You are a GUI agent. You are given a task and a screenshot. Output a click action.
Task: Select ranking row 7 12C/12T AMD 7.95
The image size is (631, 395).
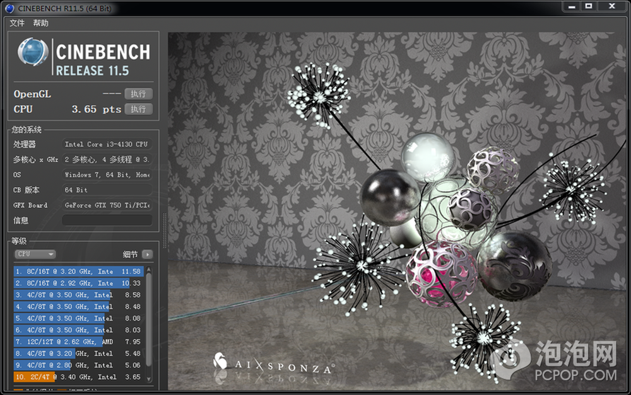78,341
